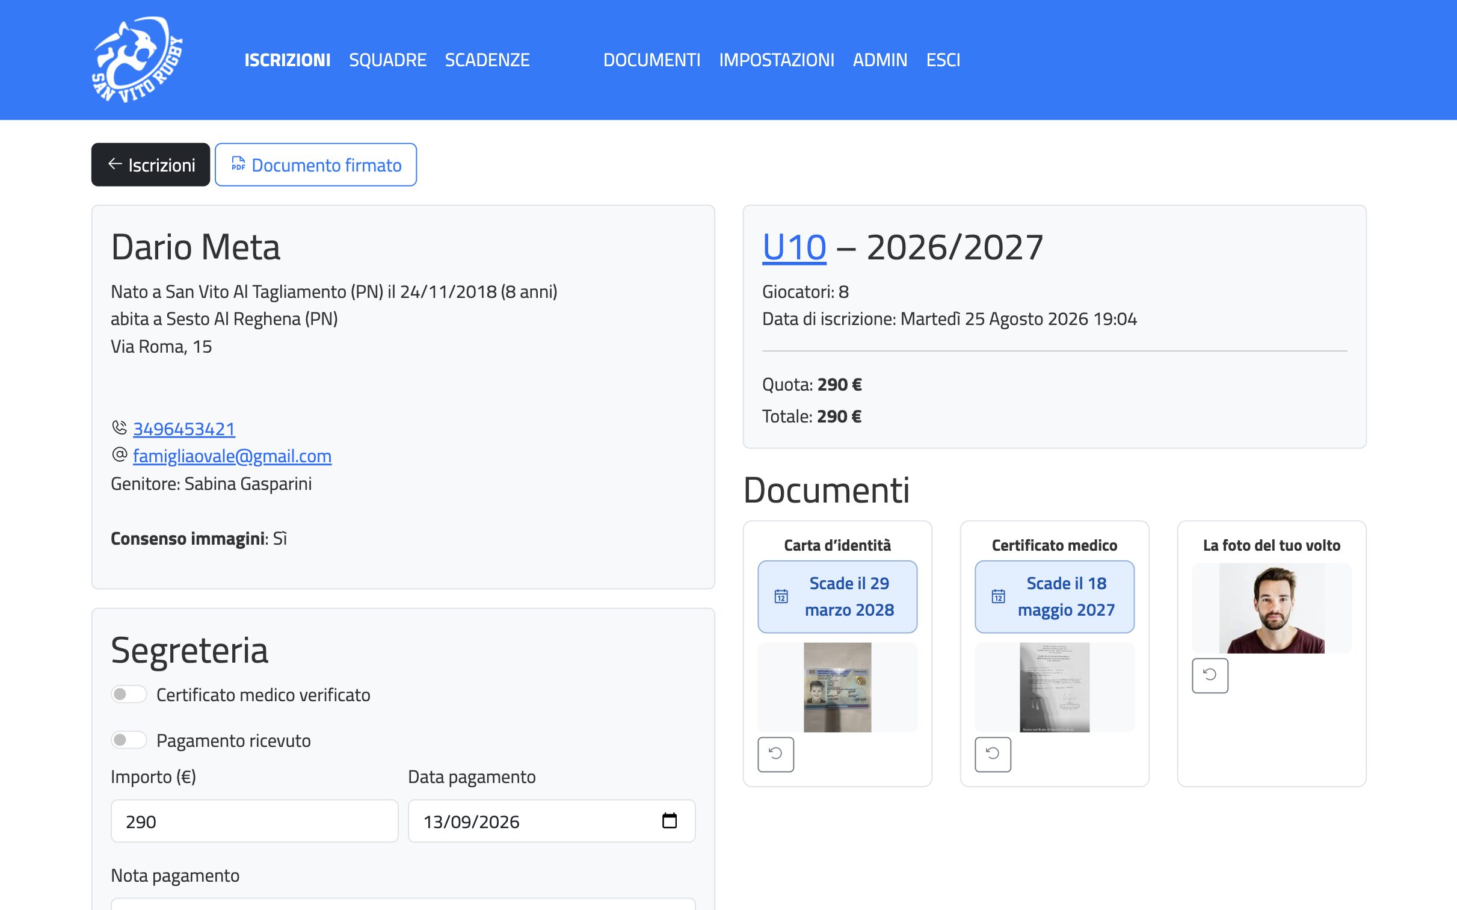Screen dimensions: 1457x910
Task: Focus the Data pagamento date field
Action: tap(551, 821)
